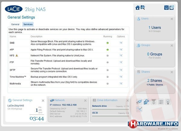
Task: Click the Multimedia service name
Action: (15, 84)
